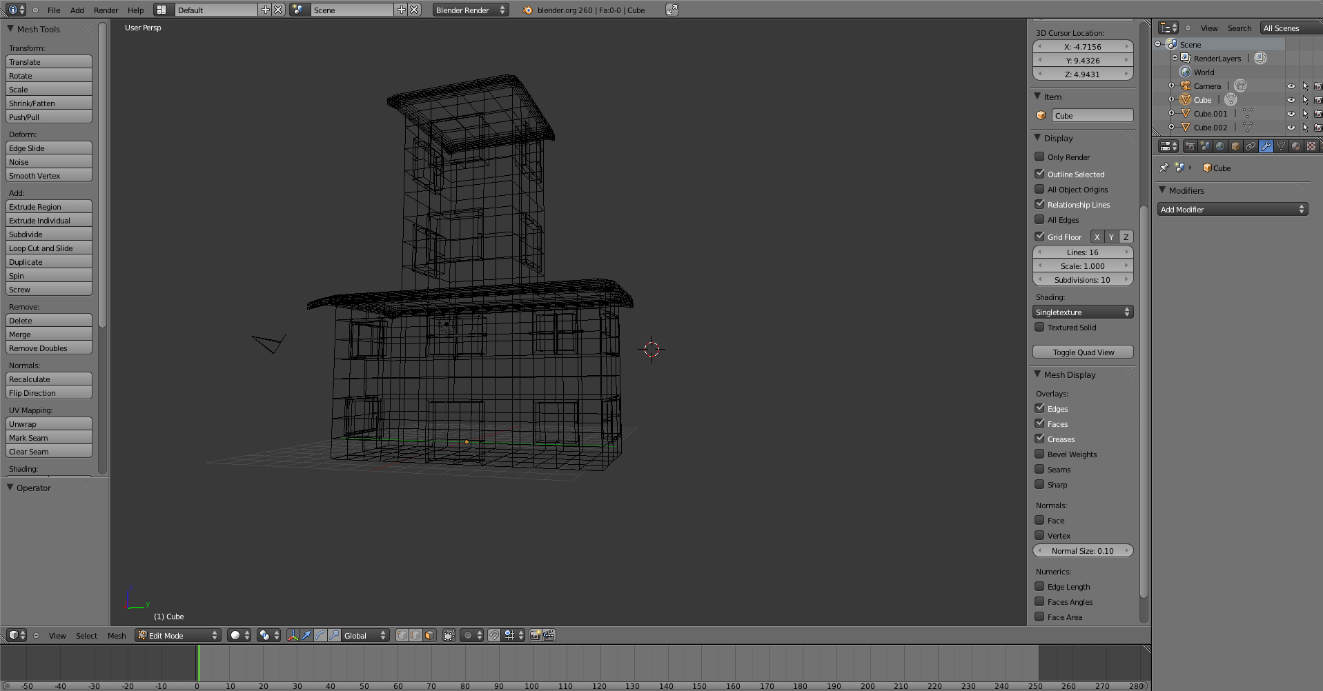The height and width of the screenshot is (691, 1323).
Task: Click OpenGL render image camera icon
Action: pos(535,635)
